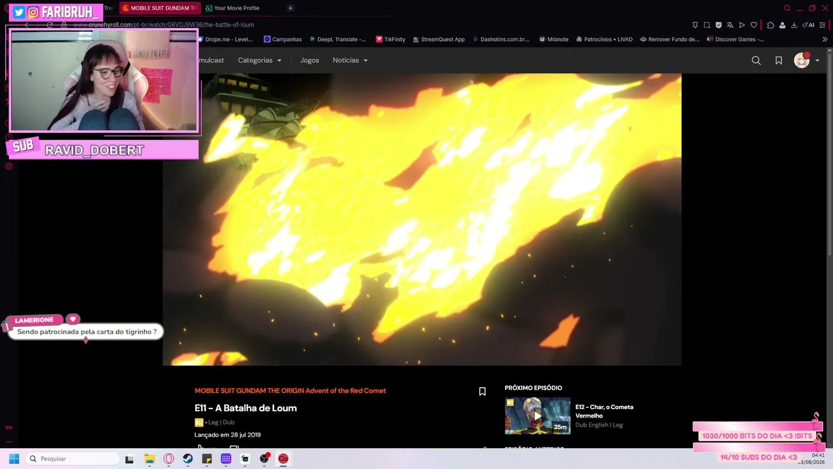Open Crunchyroll search magnifier
The image size is (833, 469).
click(x=756, y=61)
